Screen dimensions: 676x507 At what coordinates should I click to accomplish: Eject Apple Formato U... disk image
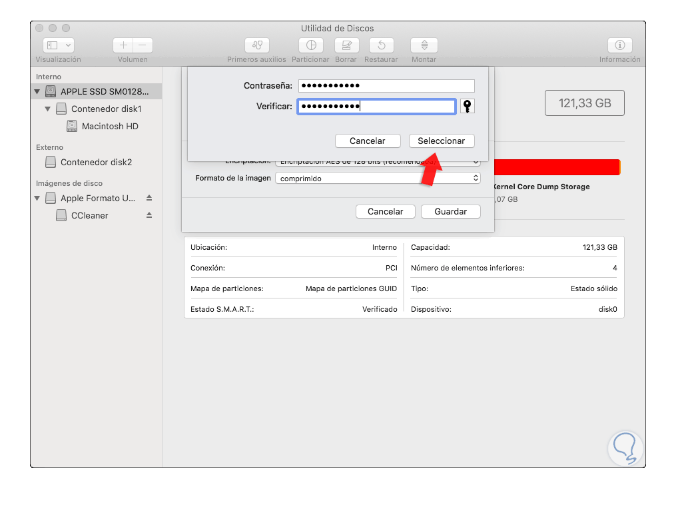click(x=149, y=198)
